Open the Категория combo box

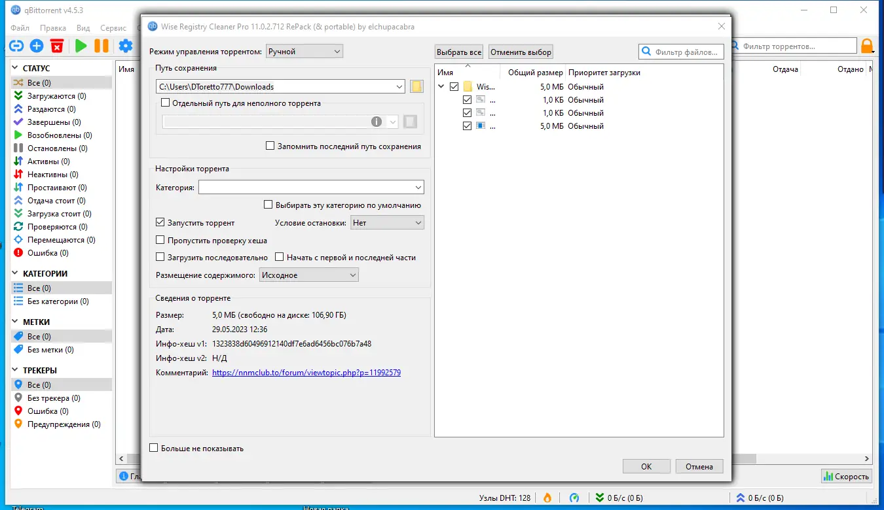click(311, 188)
